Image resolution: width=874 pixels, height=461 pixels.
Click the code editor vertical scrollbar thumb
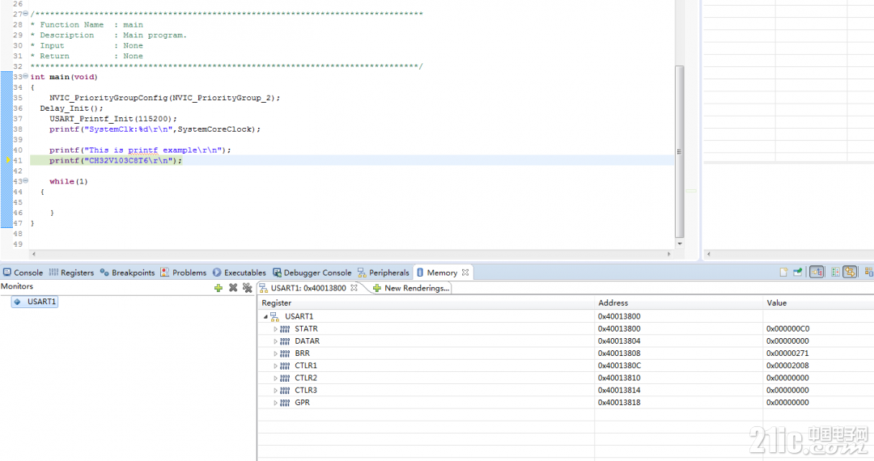pos(680,151)
